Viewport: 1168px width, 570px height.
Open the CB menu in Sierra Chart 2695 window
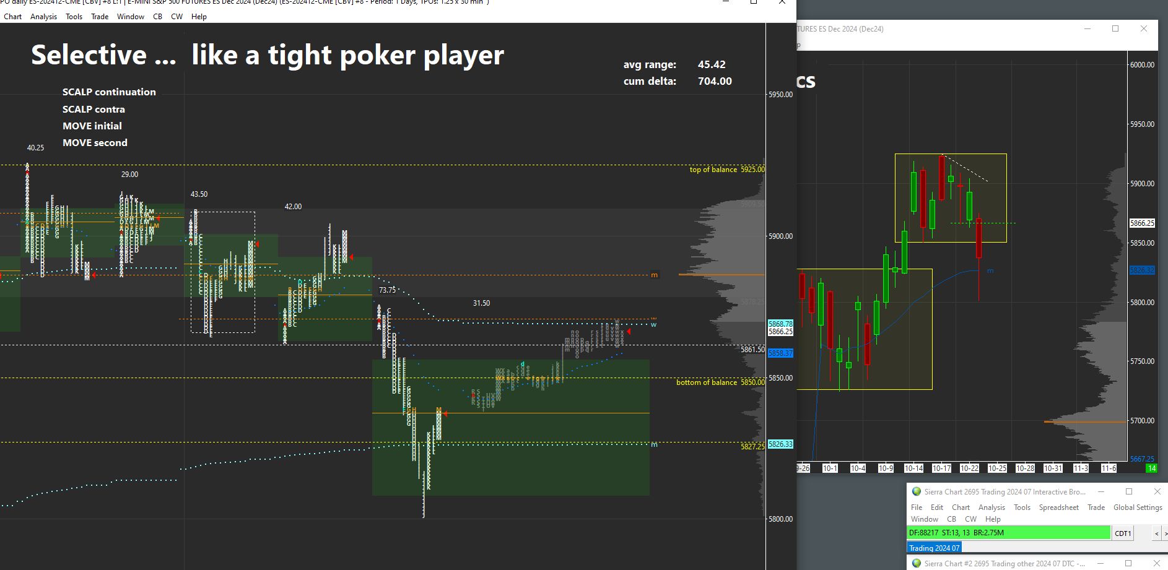tap(952, 519)
